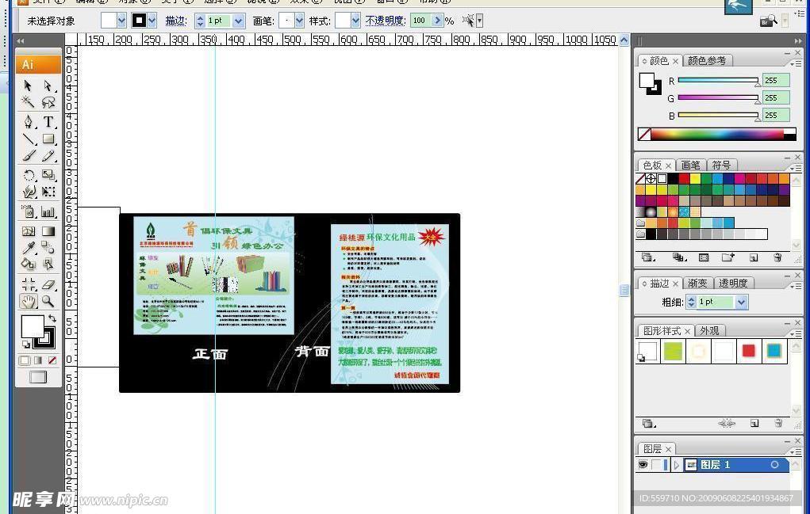Switch to 颜色参考 tab

[707, 61]
